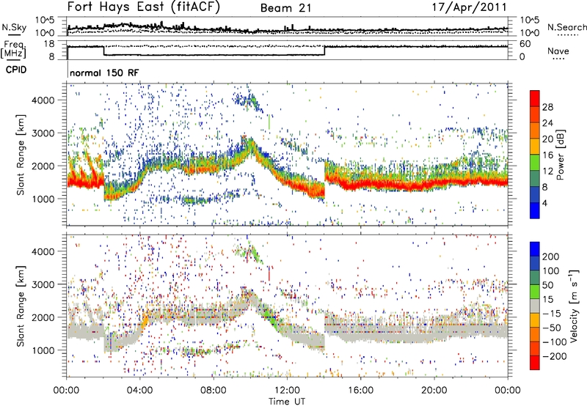Click the '200' velocity colorbar tick
The width and height of the screenshot is (587, 406).
(550, 256)
